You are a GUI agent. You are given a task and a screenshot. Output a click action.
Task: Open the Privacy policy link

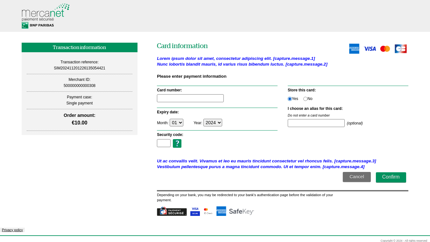[12, 230]
